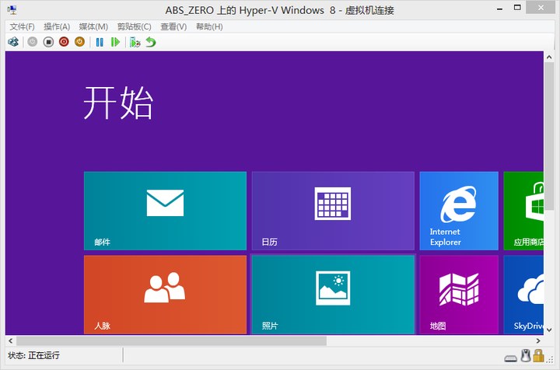Minimize the virtual machine connection window
The width and height of the screenshot is (560, 370).
coord(499,9)
